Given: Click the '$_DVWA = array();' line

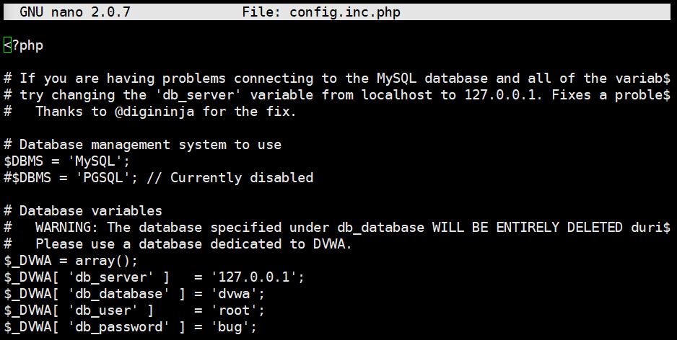Looking at the screenshot, I should click(x=71, y=261).
